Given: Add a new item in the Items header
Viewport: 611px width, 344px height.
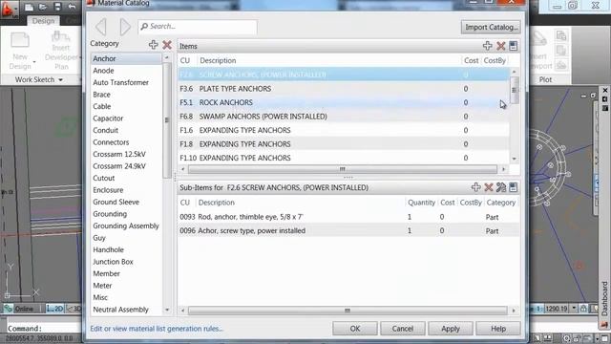Looking at the screenshot, I should (x=488, y=46).
